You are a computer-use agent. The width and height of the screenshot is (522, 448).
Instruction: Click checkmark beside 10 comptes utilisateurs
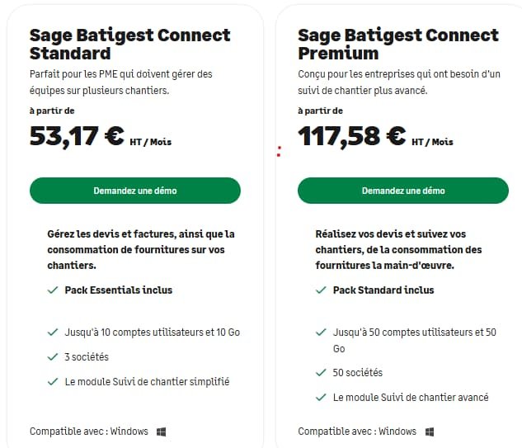[x=52, y=332]
